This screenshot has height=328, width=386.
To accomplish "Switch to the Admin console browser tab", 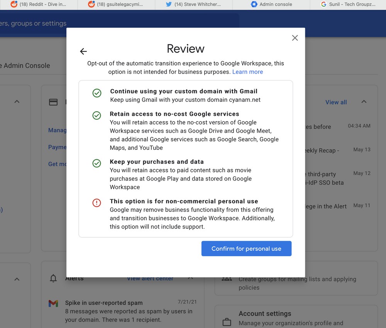I will pos(271,4).
